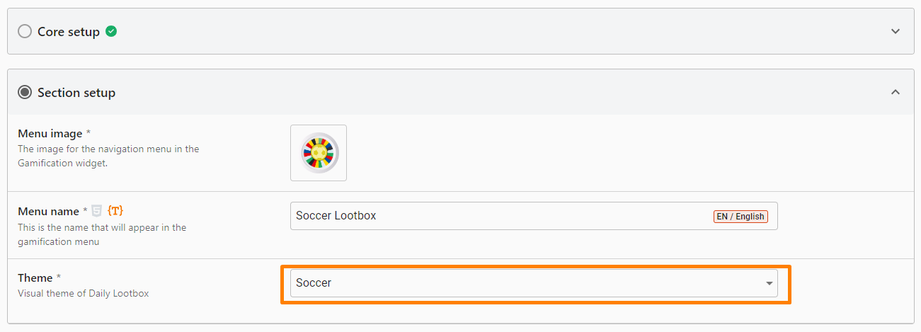
Task: Click the HTML5 icon next to Menu name
Action: point(97,210)
